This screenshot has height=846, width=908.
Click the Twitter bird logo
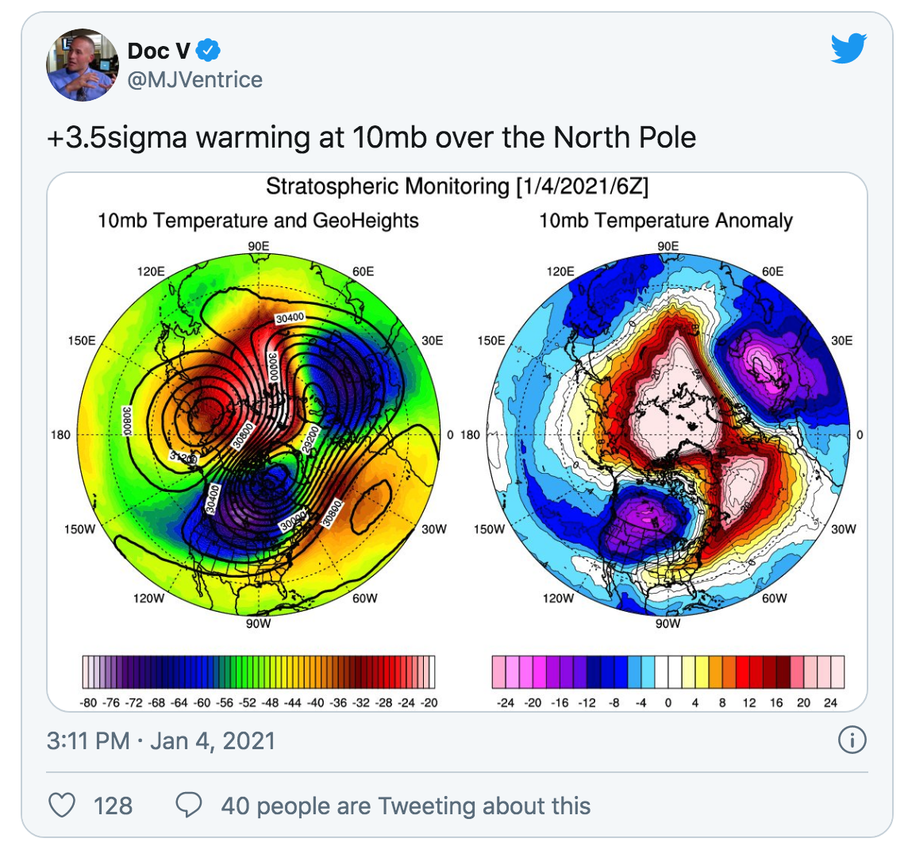[848, 48]
